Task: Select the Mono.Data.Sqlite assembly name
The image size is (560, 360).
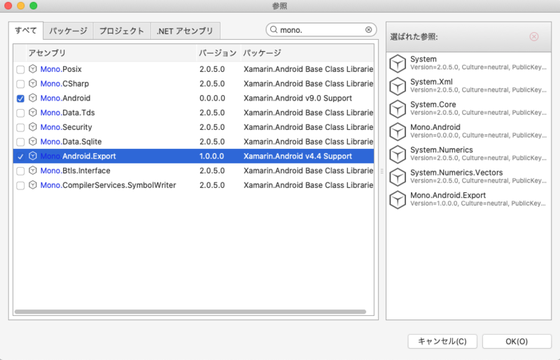Action: point(71,142)
